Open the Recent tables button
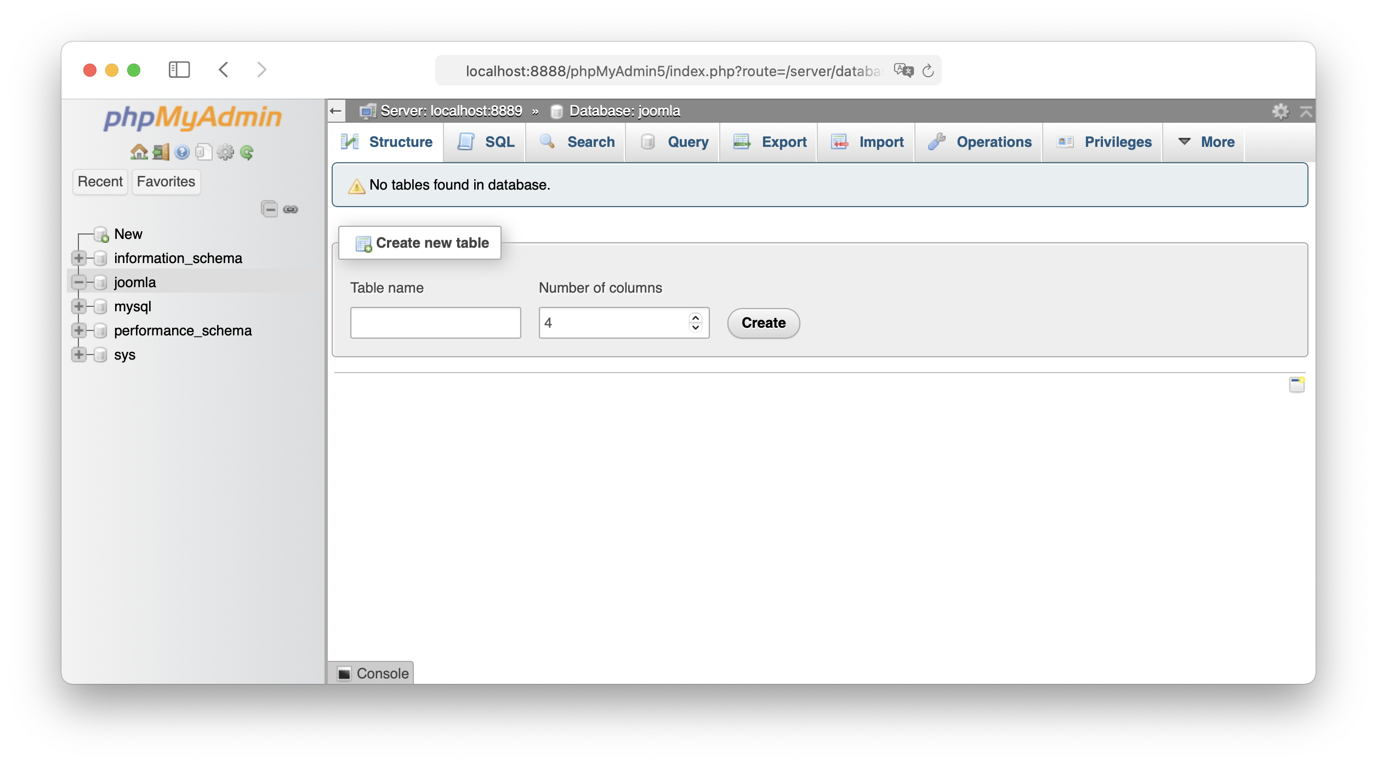1377x765 pixels. click(x=100, y=181)
